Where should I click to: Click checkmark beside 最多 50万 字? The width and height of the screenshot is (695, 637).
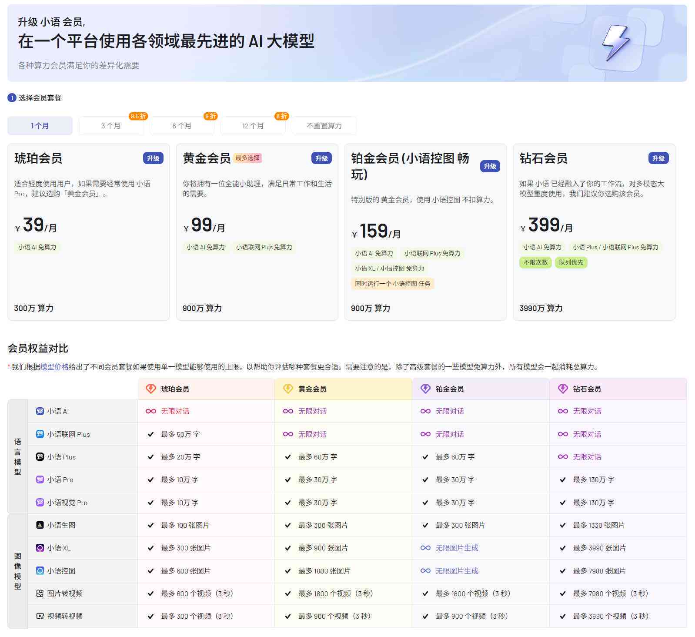(x=150, y=434)
